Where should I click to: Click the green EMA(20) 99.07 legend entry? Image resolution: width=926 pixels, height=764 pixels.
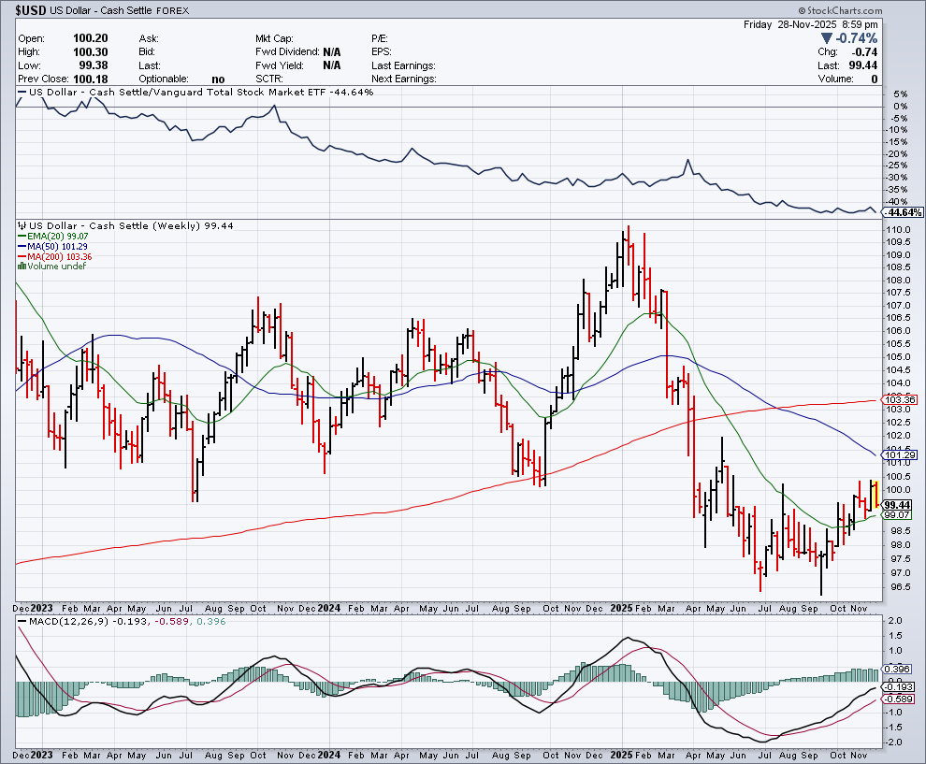[58, 237]
